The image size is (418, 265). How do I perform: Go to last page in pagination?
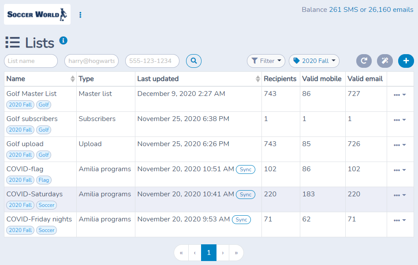pyautogui.click(x=236, y=253)
